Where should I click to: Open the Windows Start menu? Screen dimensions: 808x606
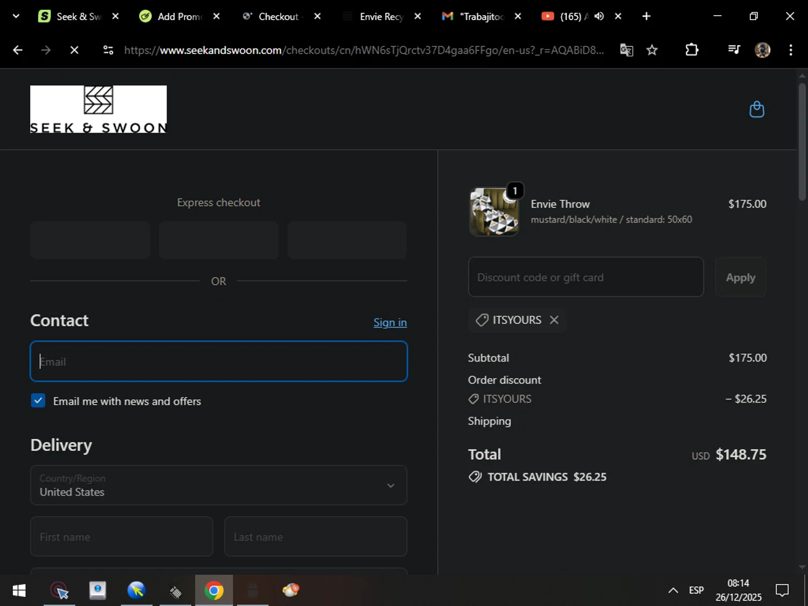[x=19, y=591]
